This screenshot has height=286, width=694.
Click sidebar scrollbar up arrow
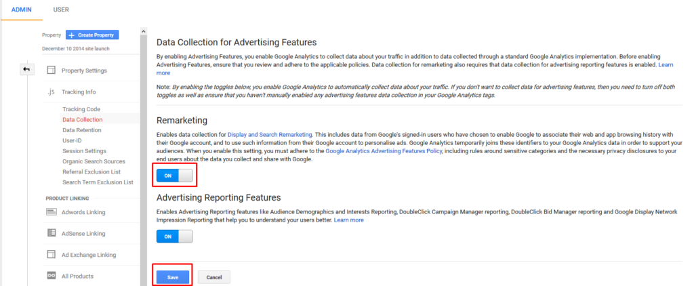pyautogui.click(x=143, y=31)
